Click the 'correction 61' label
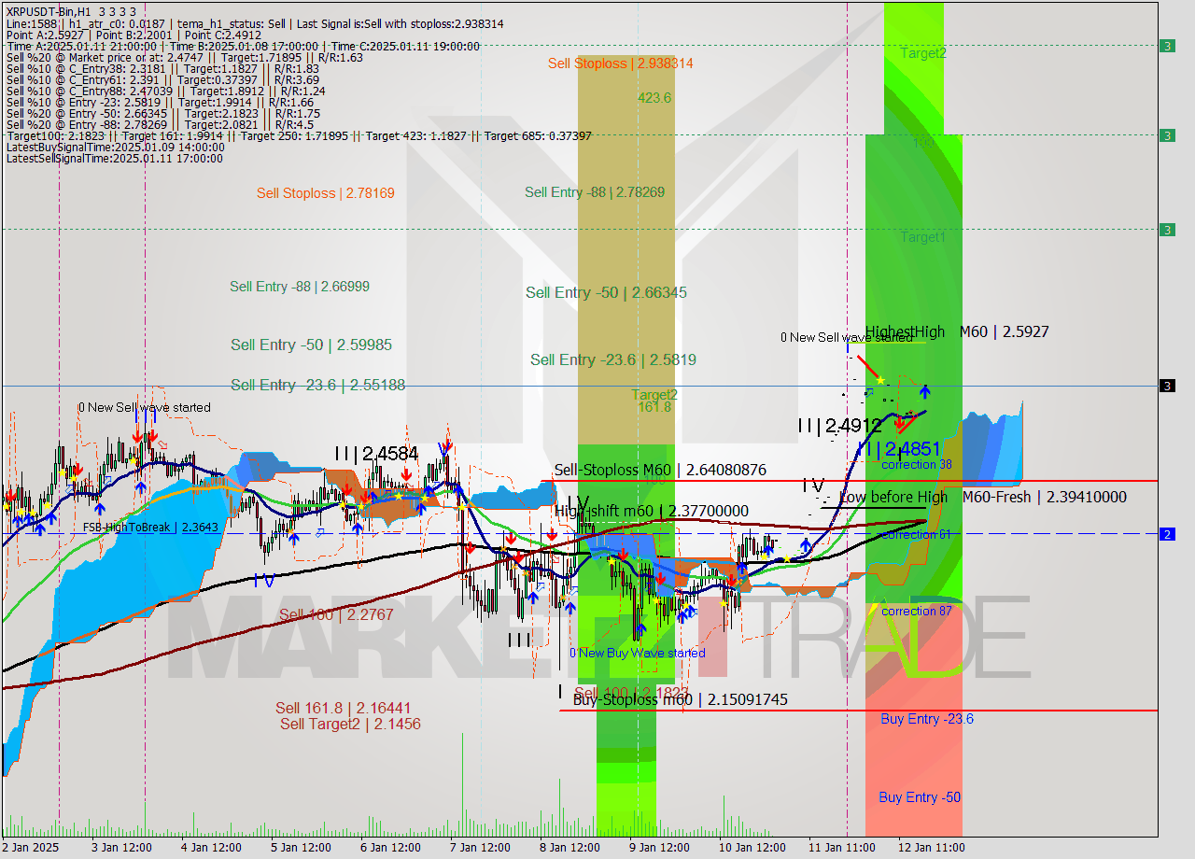 916,534
